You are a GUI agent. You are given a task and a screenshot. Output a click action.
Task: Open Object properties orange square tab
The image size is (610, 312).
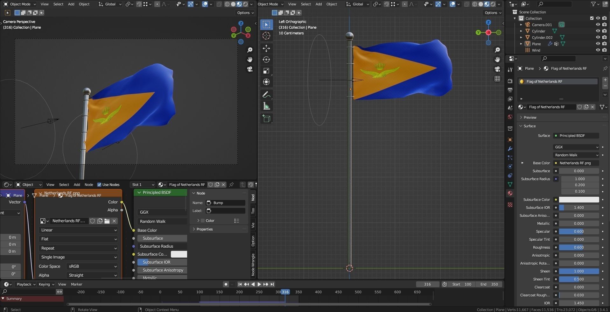(x=510, y=140)
